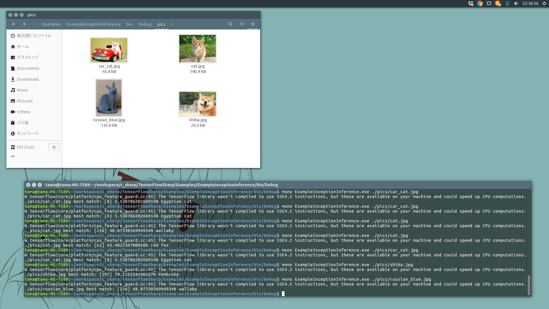Navigate back with the left arrow
549x309 pixels.
[14, 24]
